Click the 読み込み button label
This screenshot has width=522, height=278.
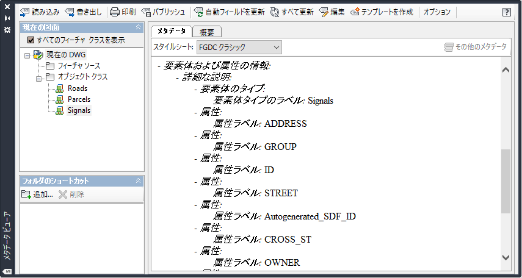46,12
